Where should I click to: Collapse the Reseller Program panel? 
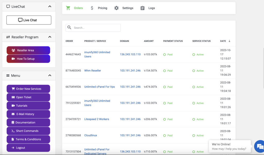pos(50,37)
